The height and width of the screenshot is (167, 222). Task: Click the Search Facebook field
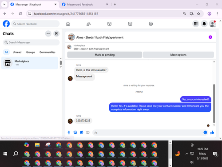[x=35, y=24]
